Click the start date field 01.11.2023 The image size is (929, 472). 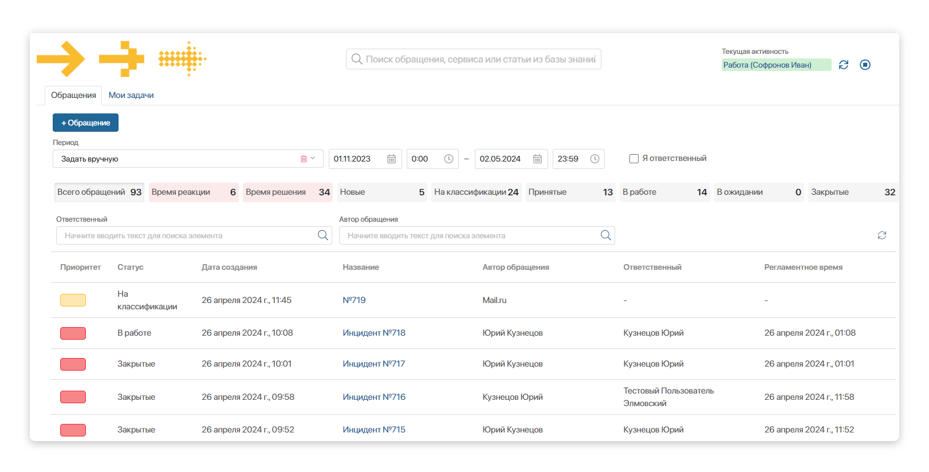(x=365, y=159)
